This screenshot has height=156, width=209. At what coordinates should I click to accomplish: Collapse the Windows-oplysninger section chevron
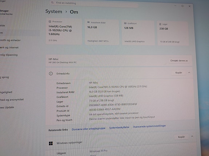coord(192,136)
